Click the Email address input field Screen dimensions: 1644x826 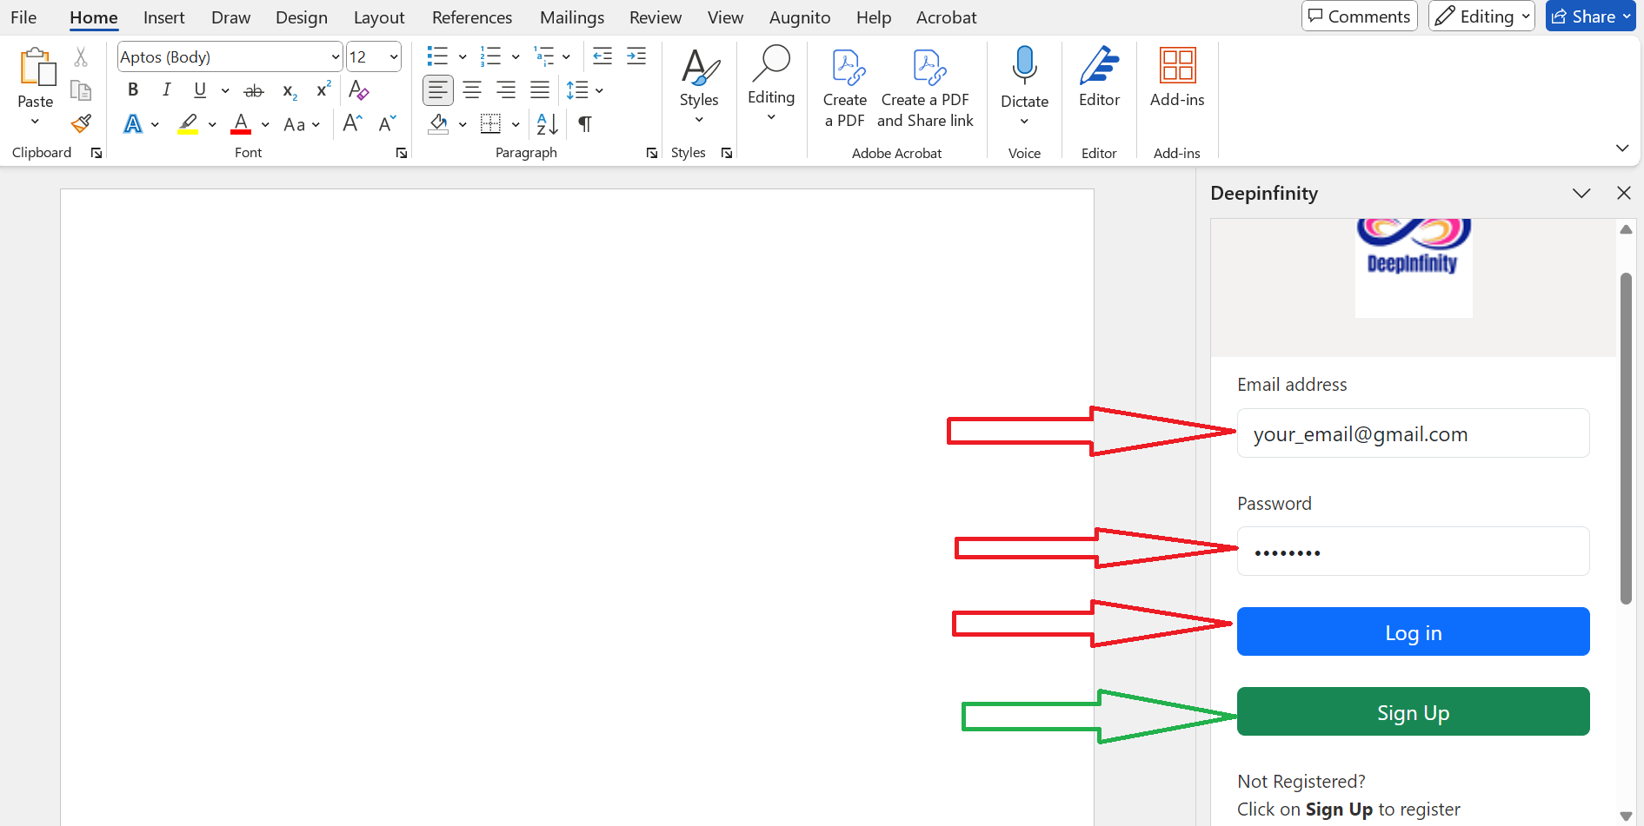[1413, 433]
